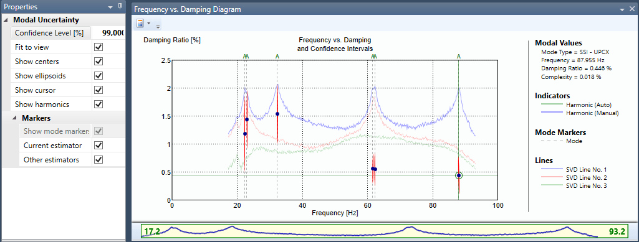Click Harmonic (Manual) legend entry
639x242 pixels.
[x=580, y=113]
